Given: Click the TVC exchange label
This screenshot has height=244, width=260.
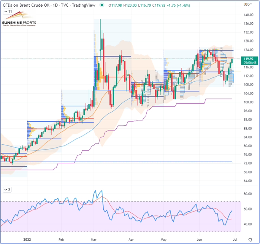Looking at the screenshot, I should point(65,5).
